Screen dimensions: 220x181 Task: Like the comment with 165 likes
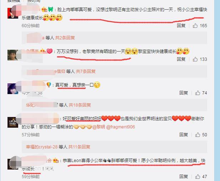[195, 26]
